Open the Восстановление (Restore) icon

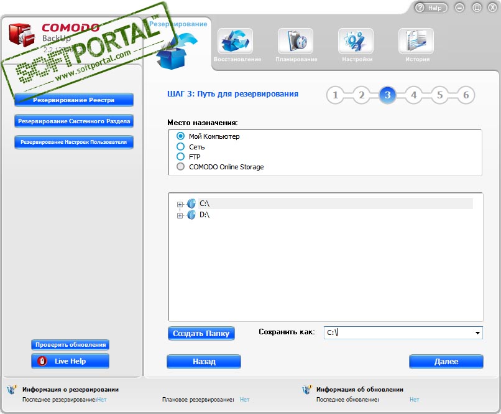click(235, 41)
